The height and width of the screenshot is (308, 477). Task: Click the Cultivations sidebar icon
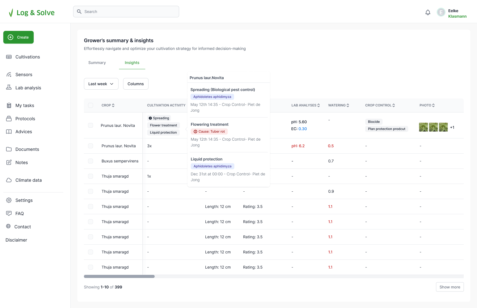click(x=9, y=57)
